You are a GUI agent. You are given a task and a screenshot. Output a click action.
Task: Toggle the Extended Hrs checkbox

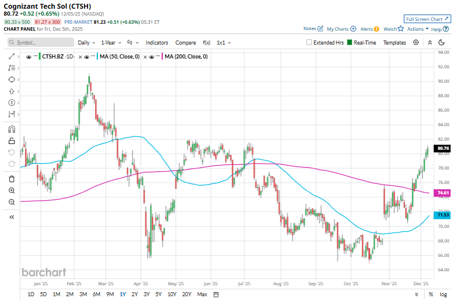click(309, 42)
